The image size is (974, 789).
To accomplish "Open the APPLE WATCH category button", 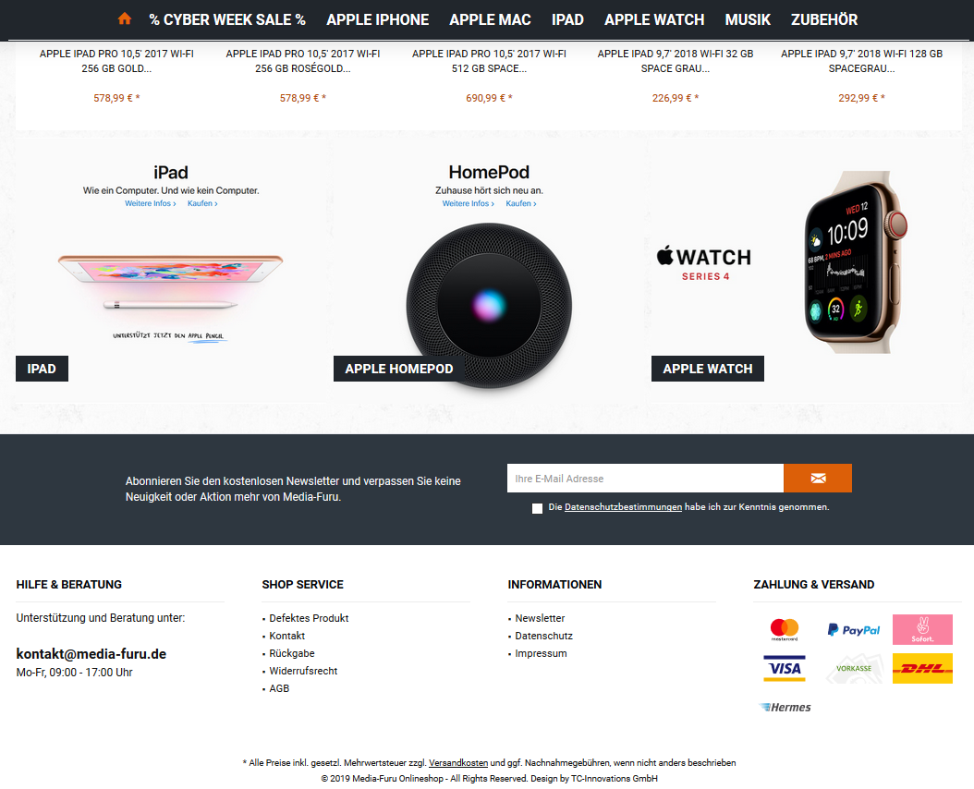I will point(708,369).
